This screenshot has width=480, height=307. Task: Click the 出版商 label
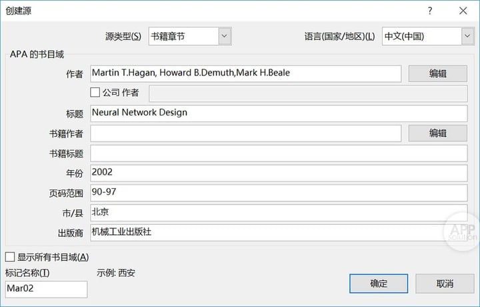pyautogui.click(x=71, y=233)
